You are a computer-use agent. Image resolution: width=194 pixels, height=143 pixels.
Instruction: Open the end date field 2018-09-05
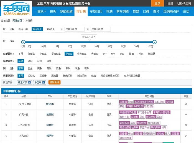pyautogui.click(x=101, y=29)
